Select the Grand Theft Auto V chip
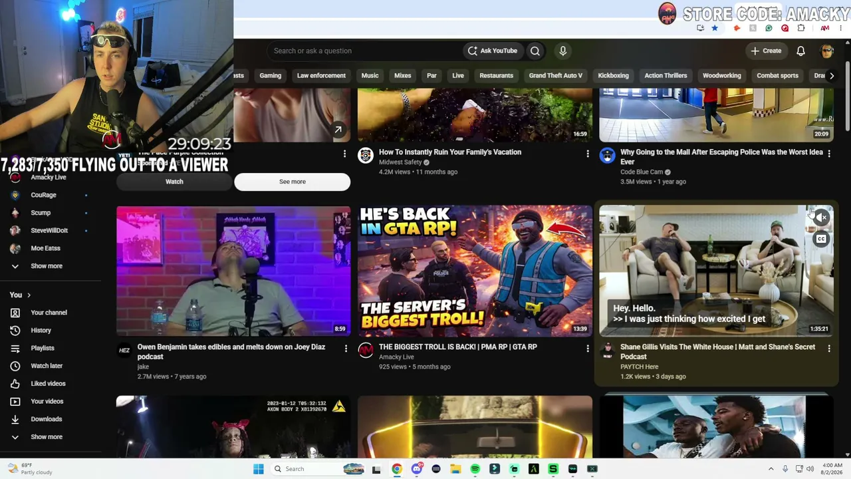Screen dimensions: 851x479 tap(555, 76)
